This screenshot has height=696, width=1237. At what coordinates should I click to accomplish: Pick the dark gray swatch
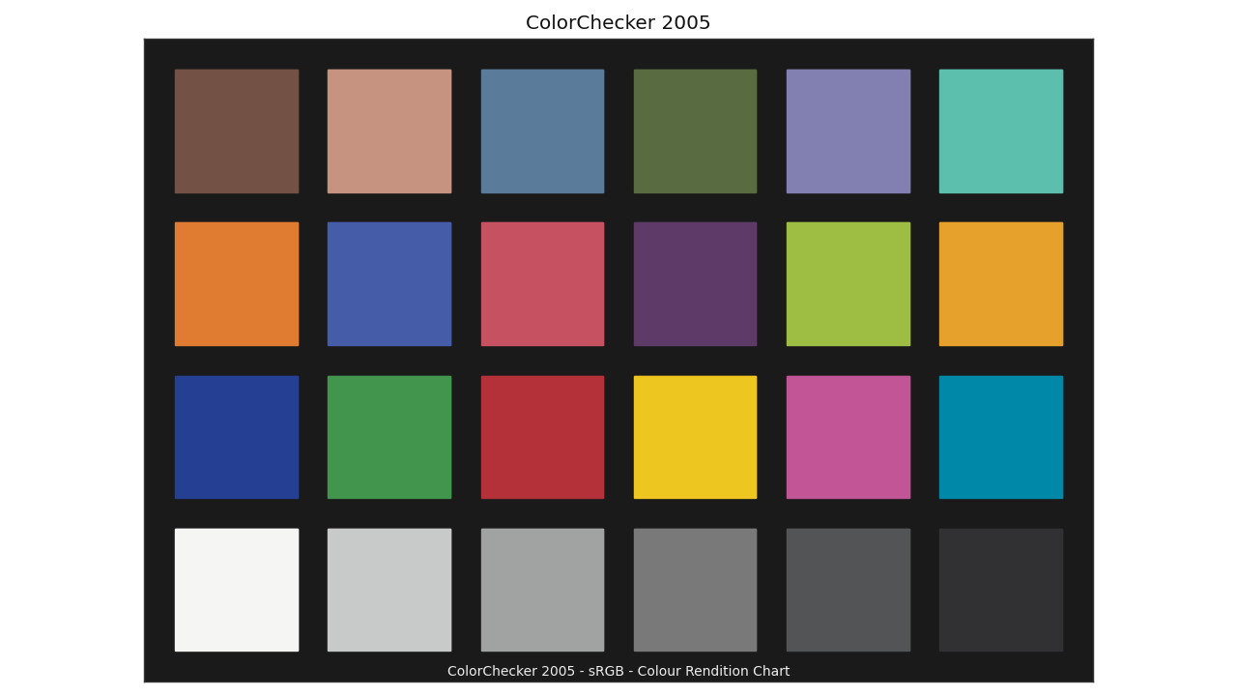(849, 590)
